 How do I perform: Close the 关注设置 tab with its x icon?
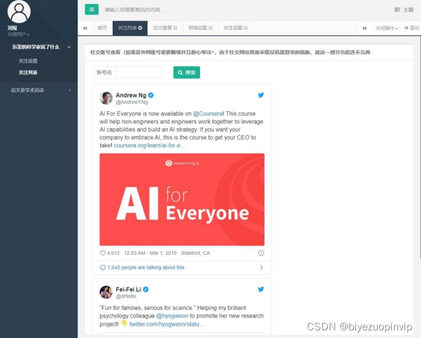pyautogui.click(x=246, y=28)
